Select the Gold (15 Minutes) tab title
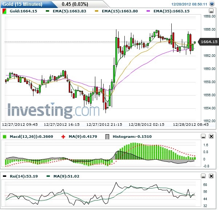Image resolution: width=219 pixels, height=210 pixels. click(x=22, y=4)
